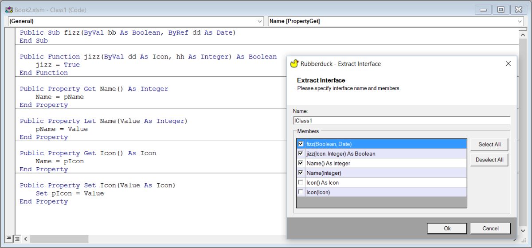Click the 'Set pIcon = Value' code line

(70, 193)
